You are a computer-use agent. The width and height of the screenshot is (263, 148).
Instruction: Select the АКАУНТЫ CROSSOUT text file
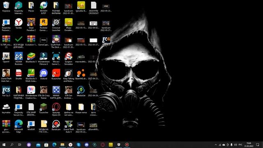(x=93, y=7)
